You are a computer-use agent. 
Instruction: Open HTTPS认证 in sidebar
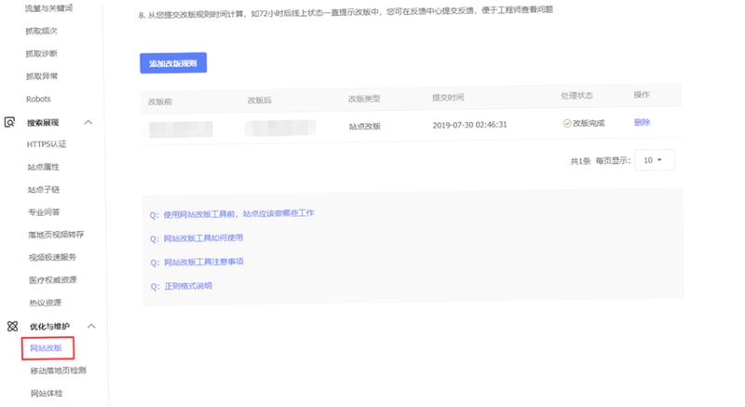[47, 144]
